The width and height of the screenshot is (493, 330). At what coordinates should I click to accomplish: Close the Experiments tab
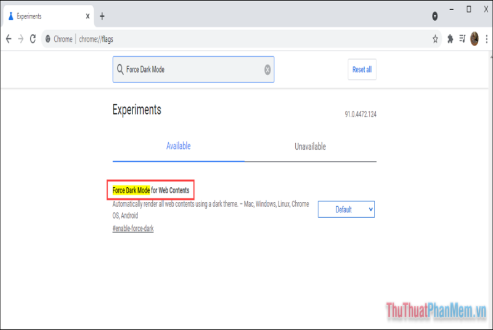point(88,16)
